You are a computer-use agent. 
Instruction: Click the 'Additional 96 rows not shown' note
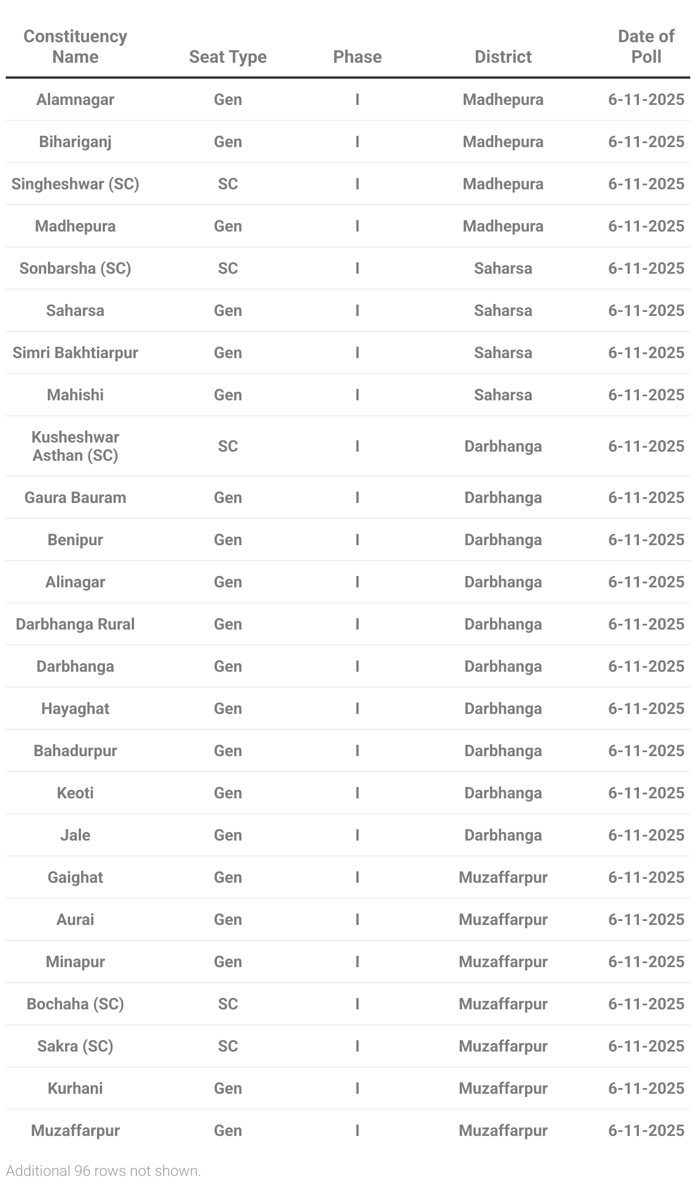[x=103, y=1171]
